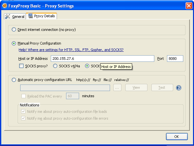The height and width of the screenshot is (146, 194).
Task: Toggle notify about PAC file errors checkbox
Action: (x=23, y=118)
